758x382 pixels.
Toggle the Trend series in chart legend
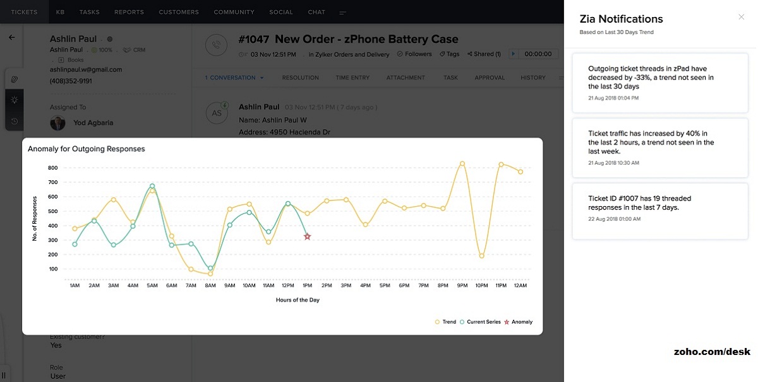(445, 322)
